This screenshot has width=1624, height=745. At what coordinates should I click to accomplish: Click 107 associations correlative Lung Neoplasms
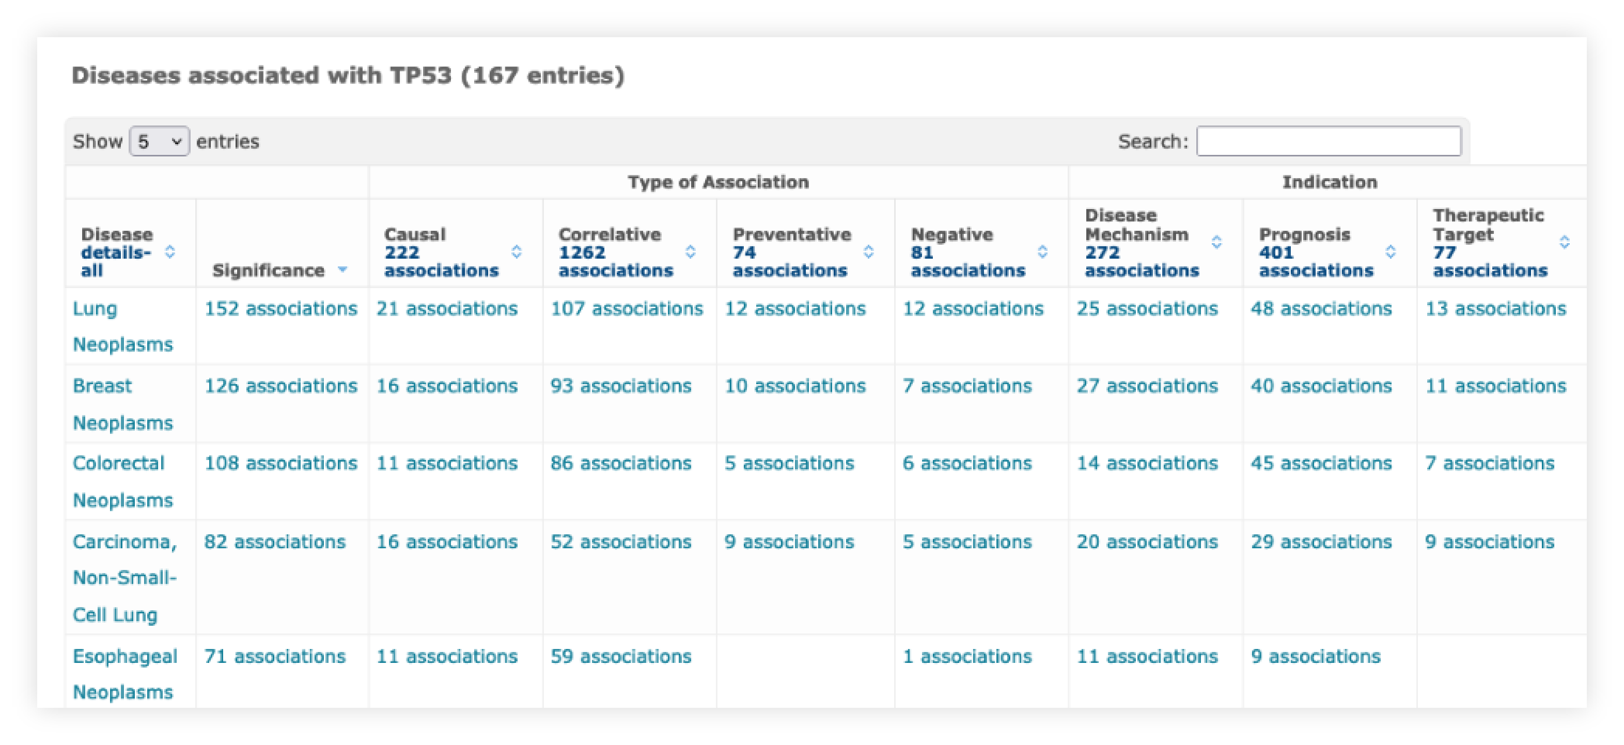tap(627, 309)
